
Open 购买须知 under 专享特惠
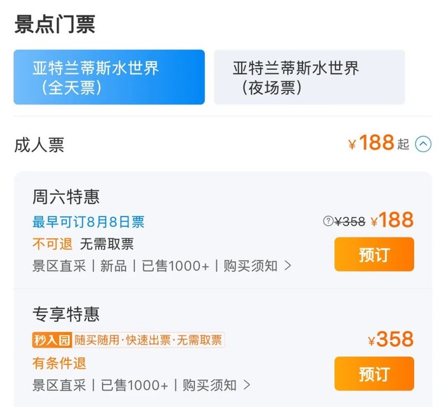(217, 385)
